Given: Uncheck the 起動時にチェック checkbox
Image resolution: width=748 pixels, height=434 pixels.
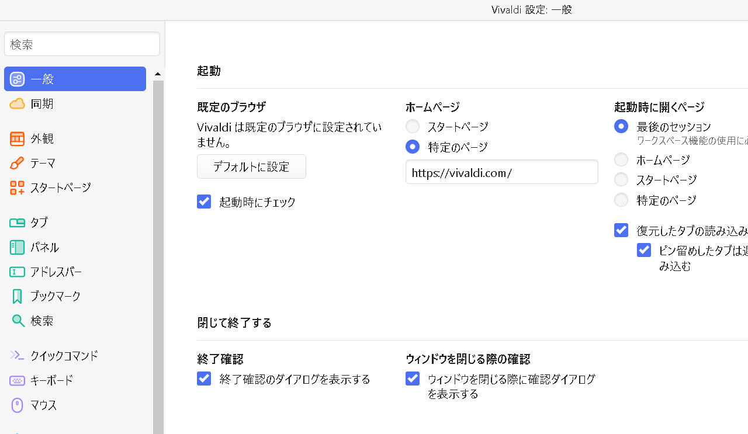Looking at the screenshot, I should click(204, 202).
